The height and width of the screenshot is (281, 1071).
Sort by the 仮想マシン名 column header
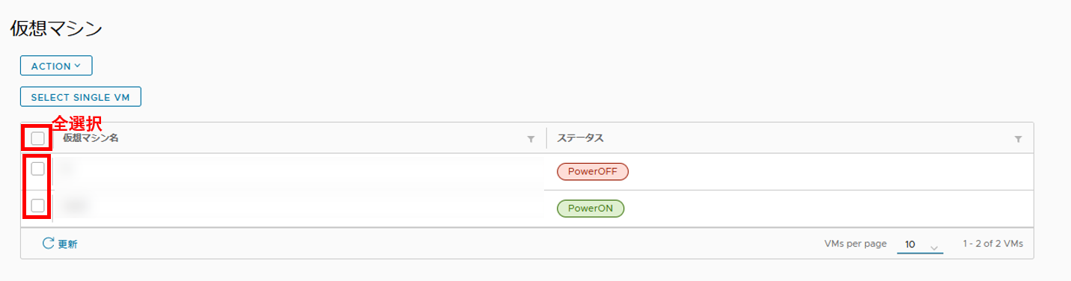tap(91, 138)
